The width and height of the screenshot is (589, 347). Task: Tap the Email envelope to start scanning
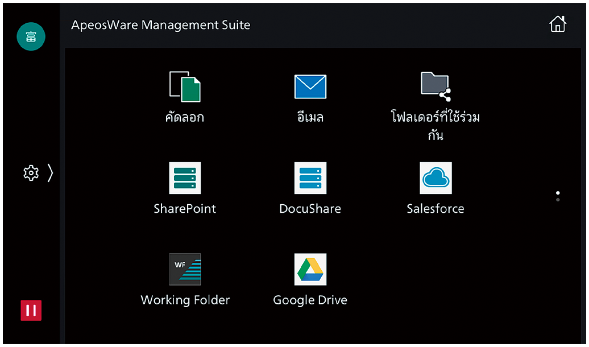click(x=310, y=86)
